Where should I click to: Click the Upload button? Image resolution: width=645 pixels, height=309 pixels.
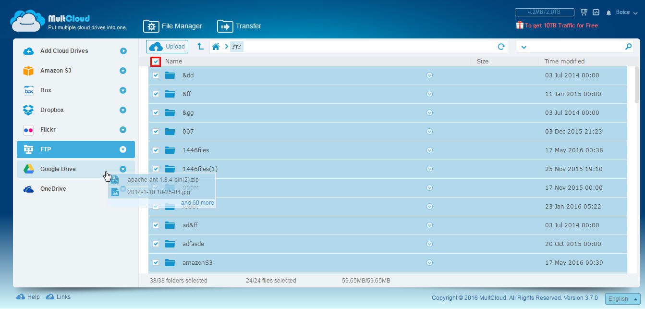click(167, 46)
